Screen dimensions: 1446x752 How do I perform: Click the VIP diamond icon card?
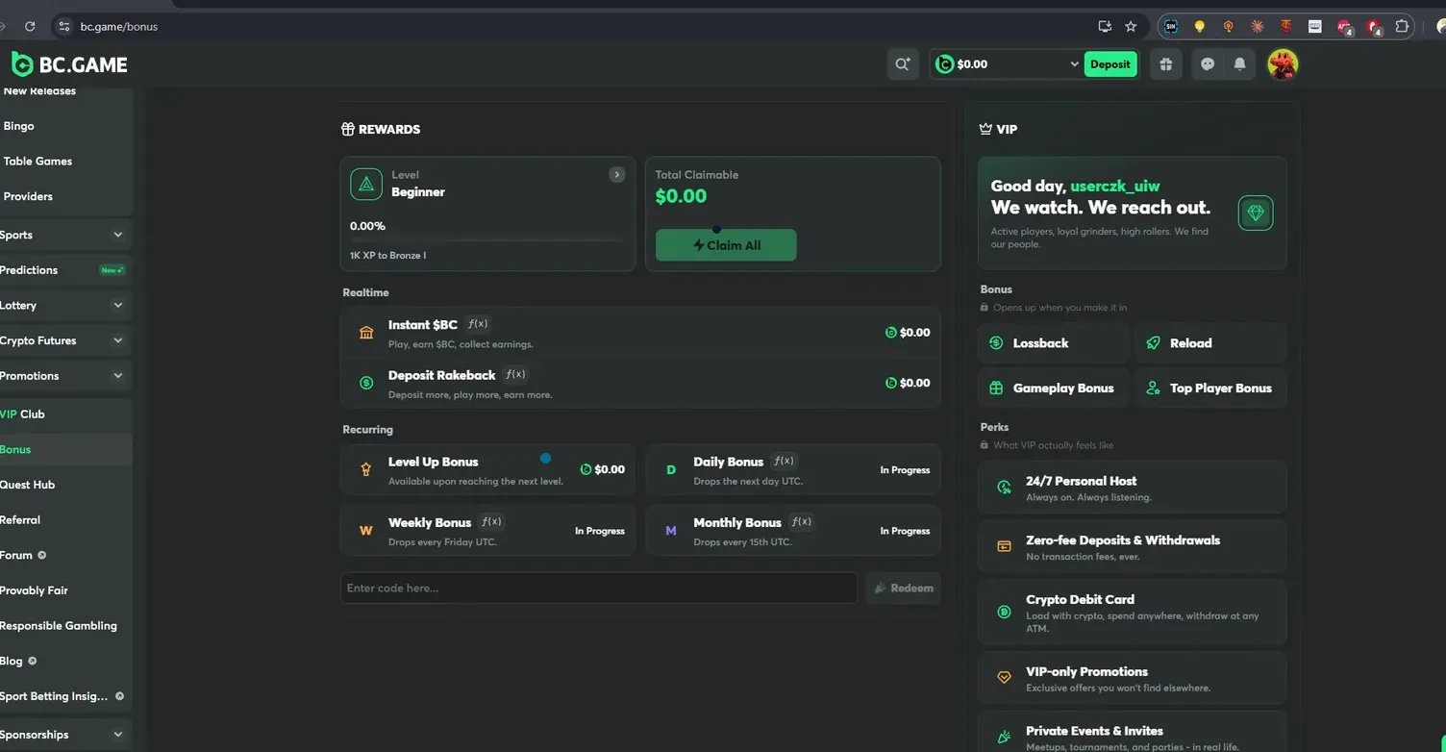(1256, 213)
